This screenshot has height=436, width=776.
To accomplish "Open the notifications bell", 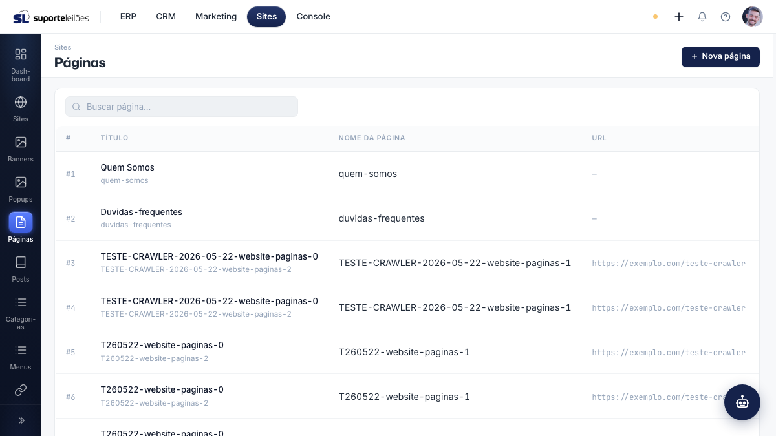I will tap(702, 17).
